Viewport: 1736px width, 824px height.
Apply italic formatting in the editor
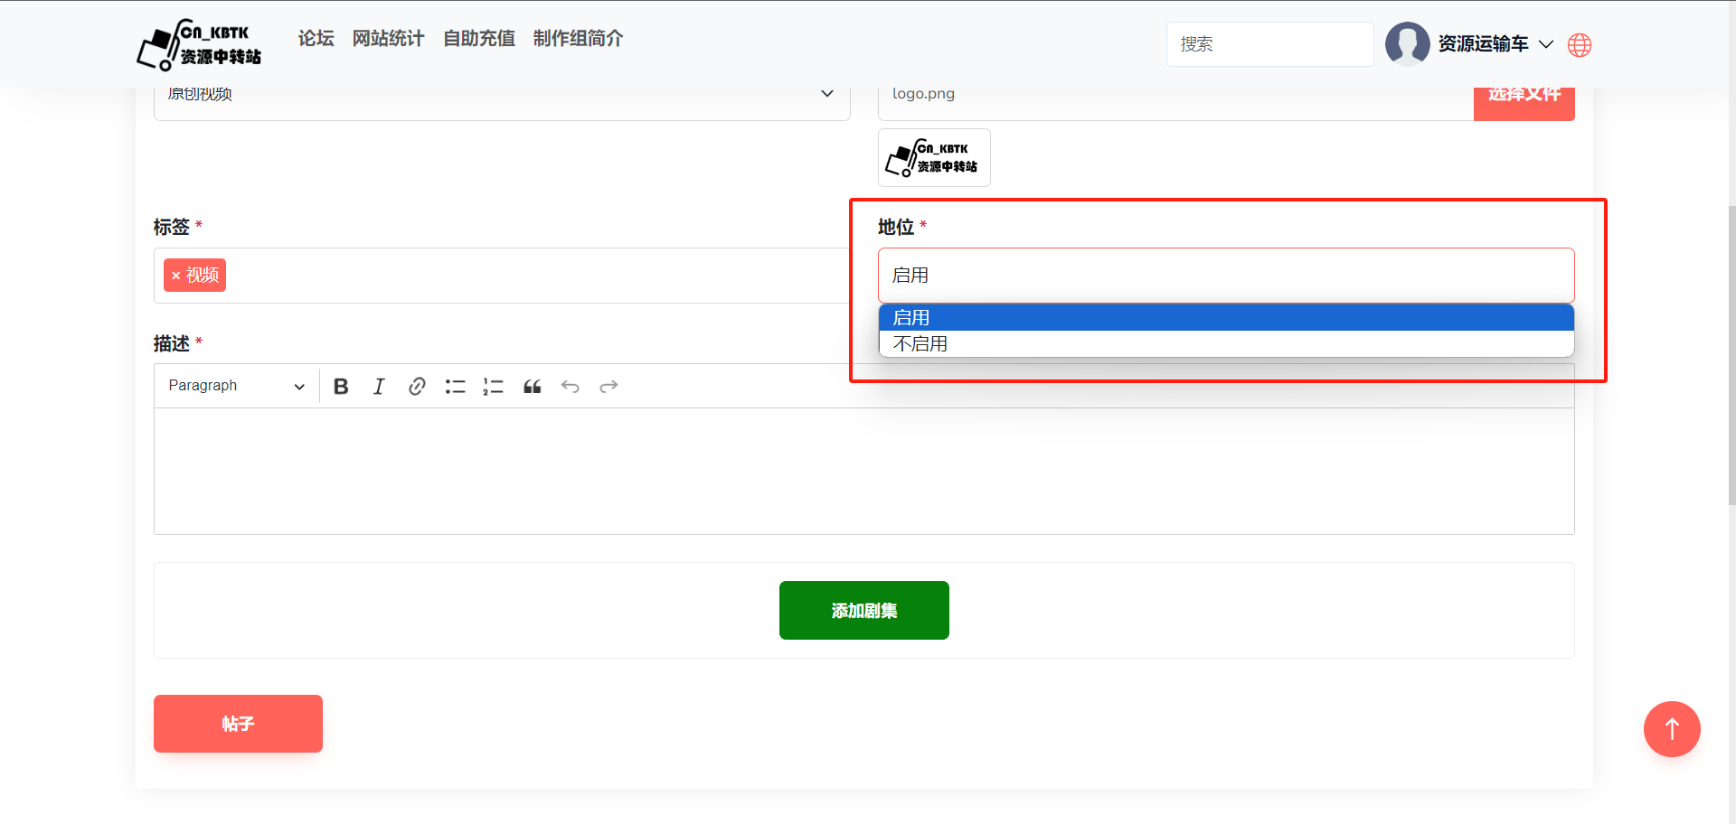[379, 387]
